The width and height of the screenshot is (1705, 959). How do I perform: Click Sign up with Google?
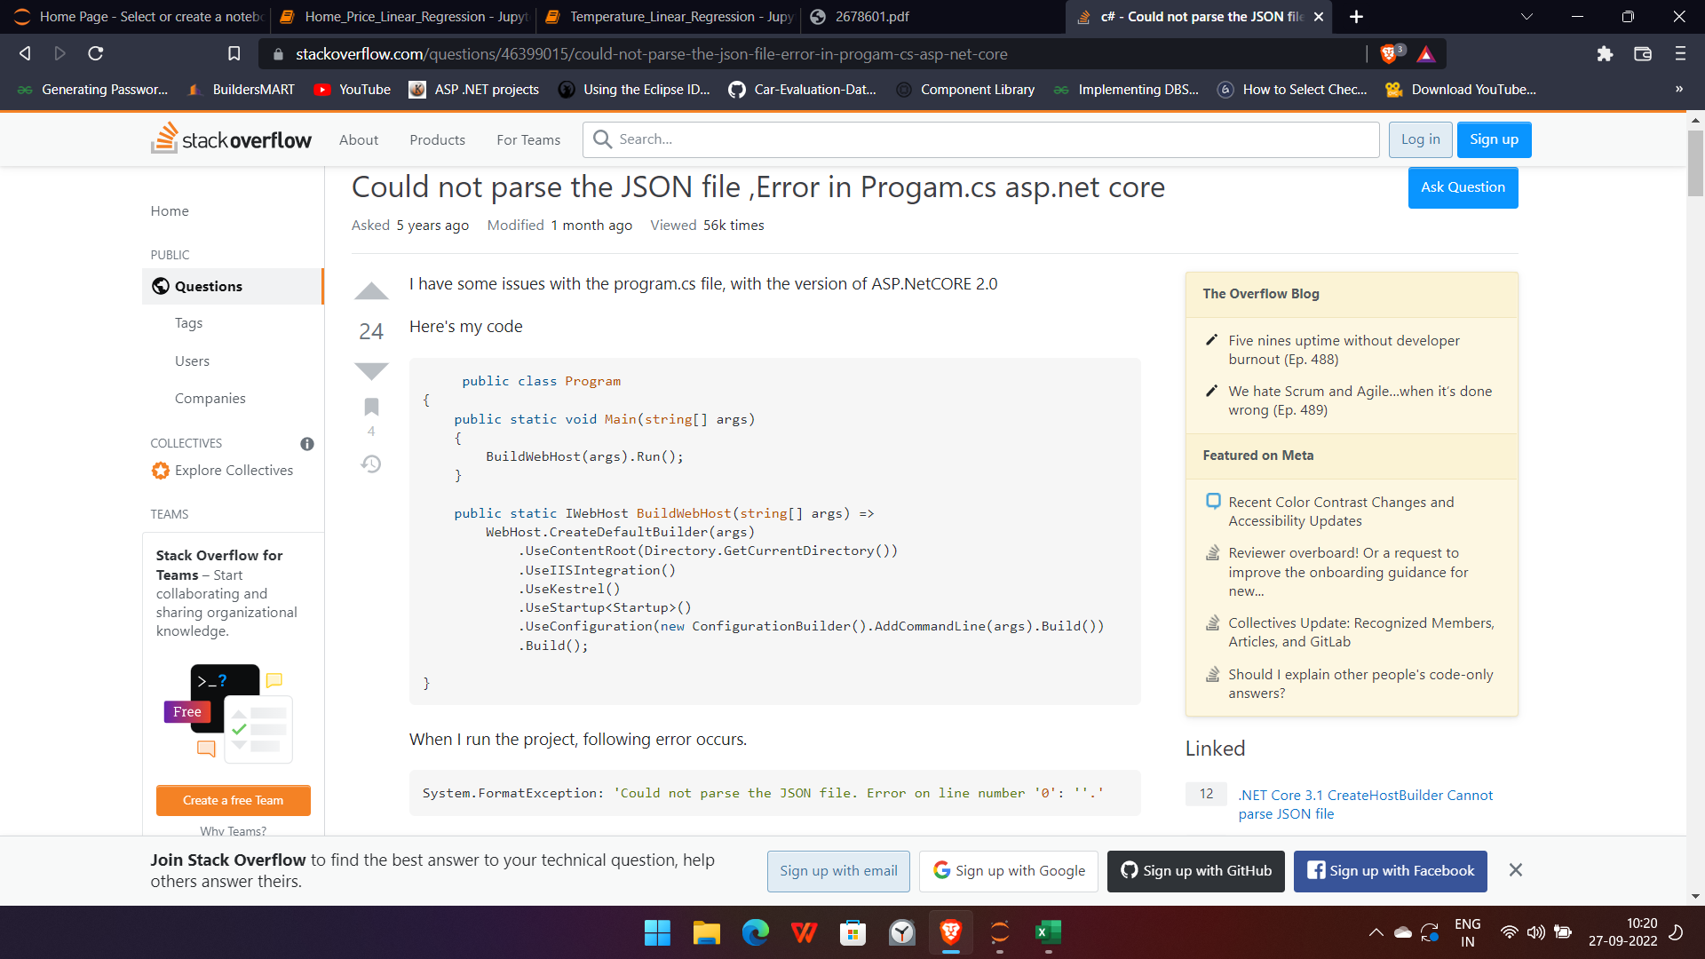[x=1009, y=871]
